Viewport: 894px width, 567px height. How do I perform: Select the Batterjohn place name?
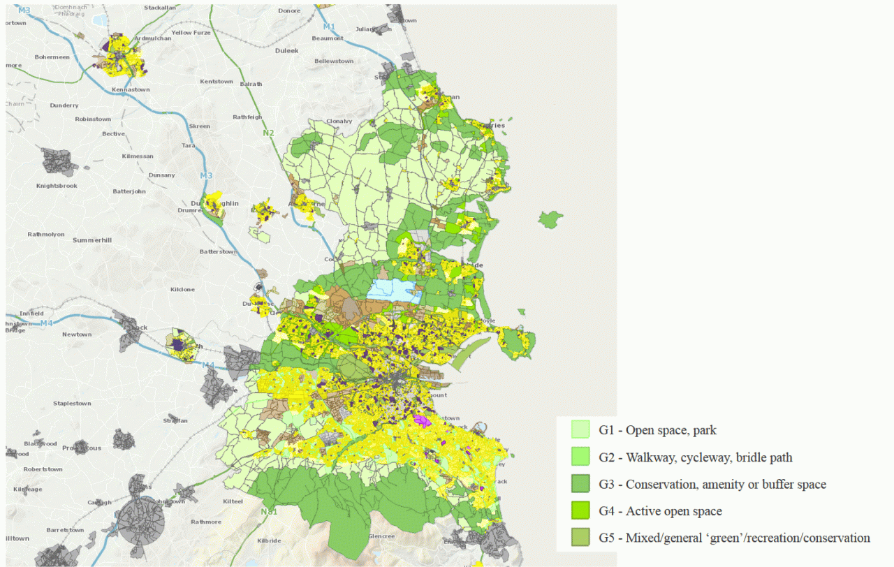pos(129,191)
